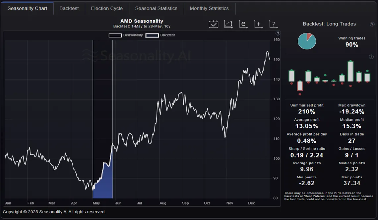Click the copyright Seasonality.Ai footer text
The height and width of the screenshot is (220, 378).
coord(54,212)
